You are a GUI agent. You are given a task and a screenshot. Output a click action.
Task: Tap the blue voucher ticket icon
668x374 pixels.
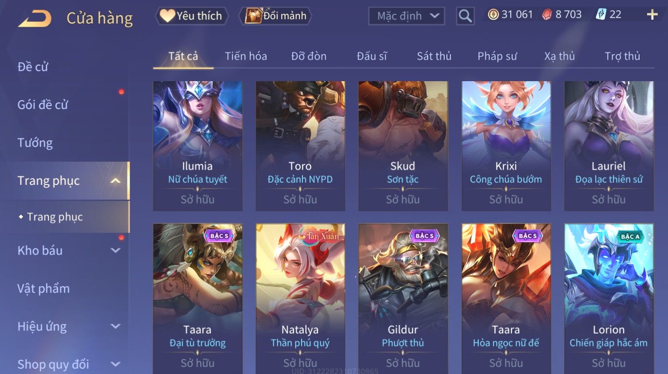[x=600, y=15]
